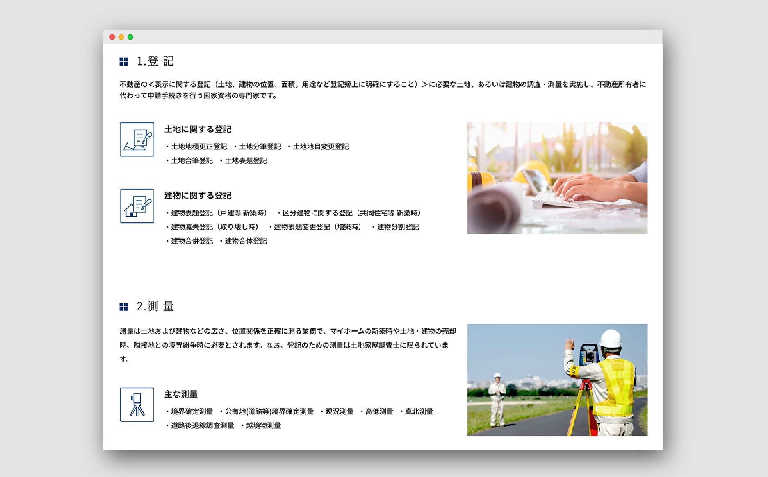
Task: Click the 建物に関する登記 heading
Action: pos(198,196)
